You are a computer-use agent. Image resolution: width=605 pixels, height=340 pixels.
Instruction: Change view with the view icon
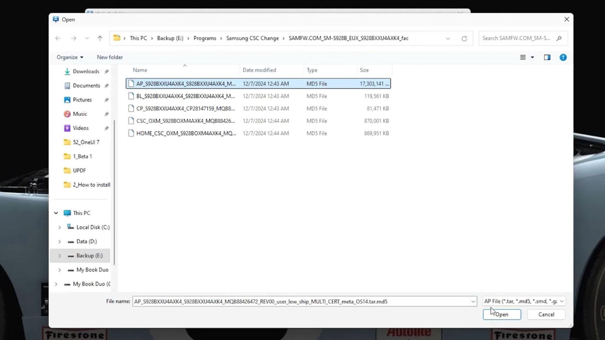tap(523, 57)
